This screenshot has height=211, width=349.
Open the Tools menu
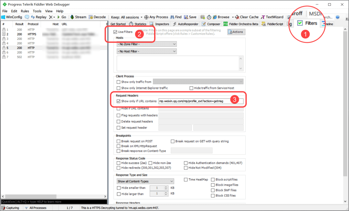(37, 11)
